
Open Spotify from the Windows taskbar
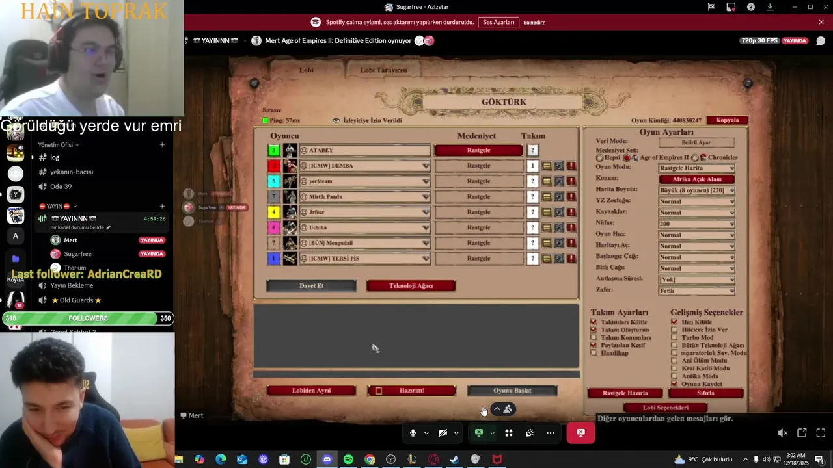348,460
